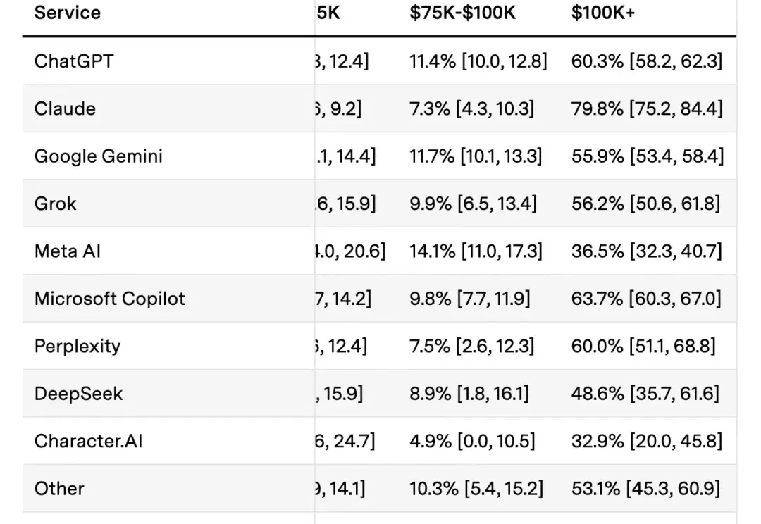The height and width of the screenshot is (524, 761).
Task: Select the Meta AI row label
Action: pyautogui.click(x=68, y=251)
